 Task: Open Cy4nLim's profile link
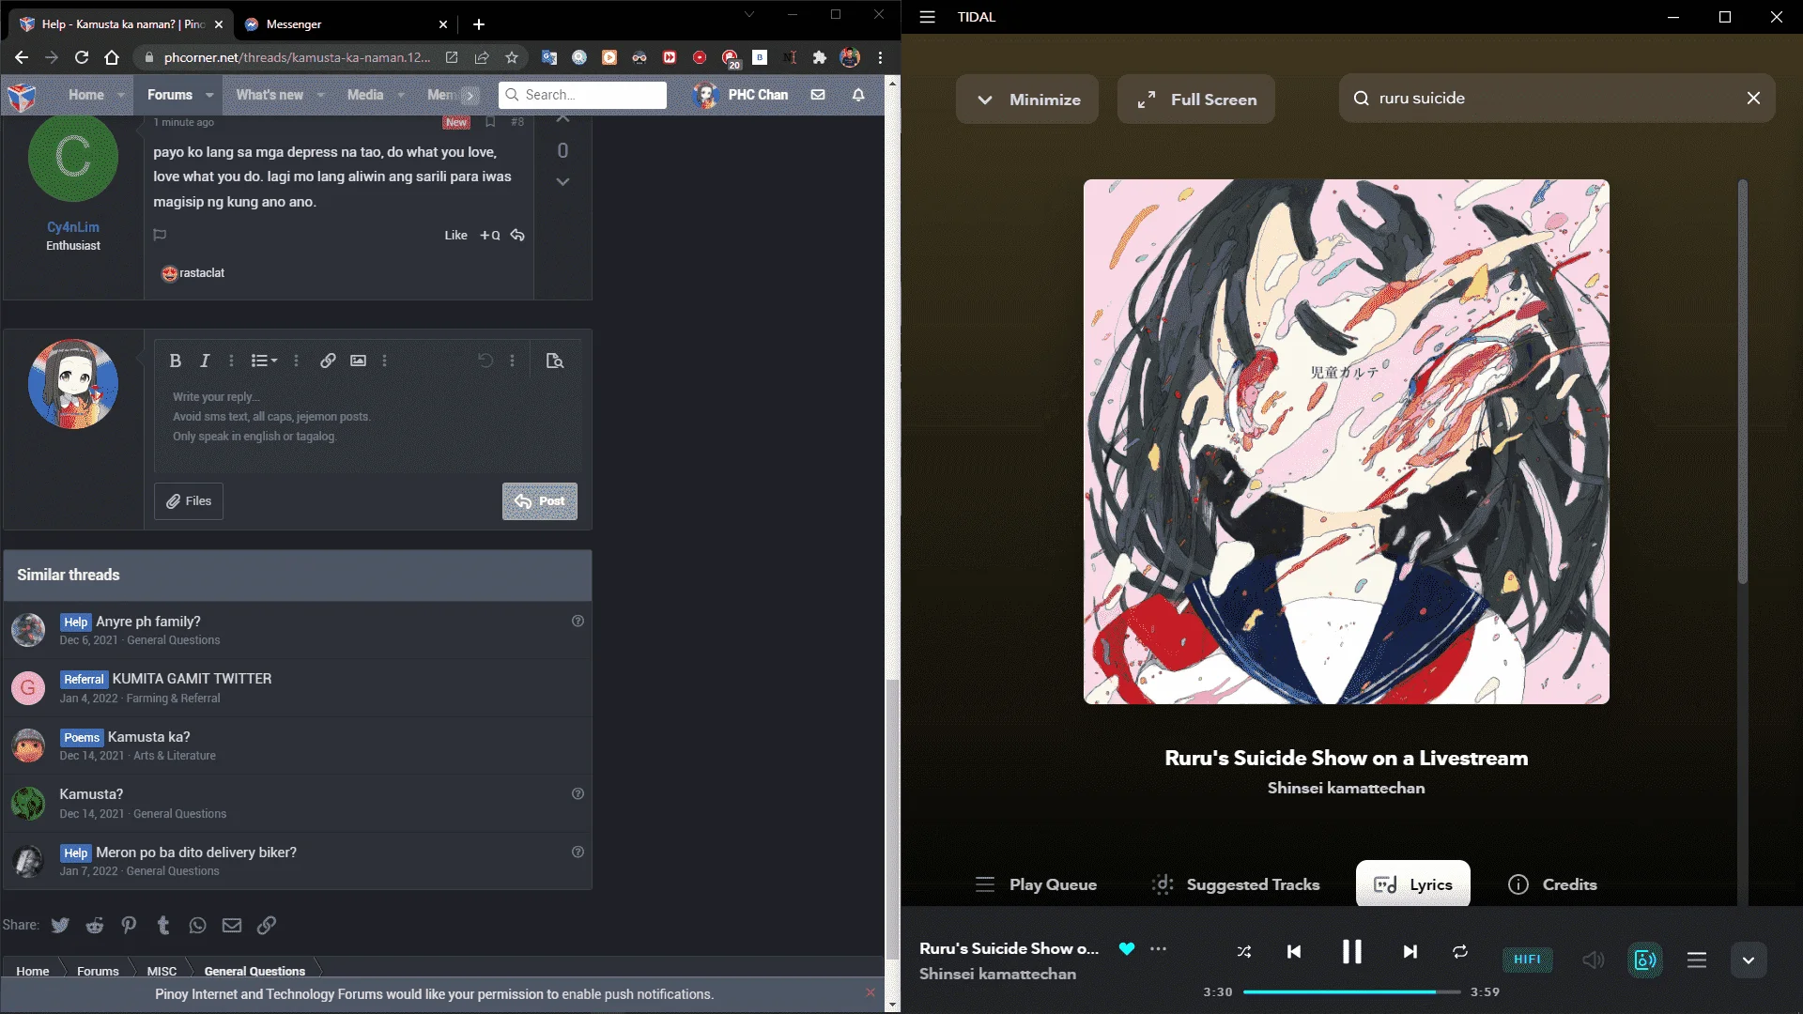coord(73,227)
